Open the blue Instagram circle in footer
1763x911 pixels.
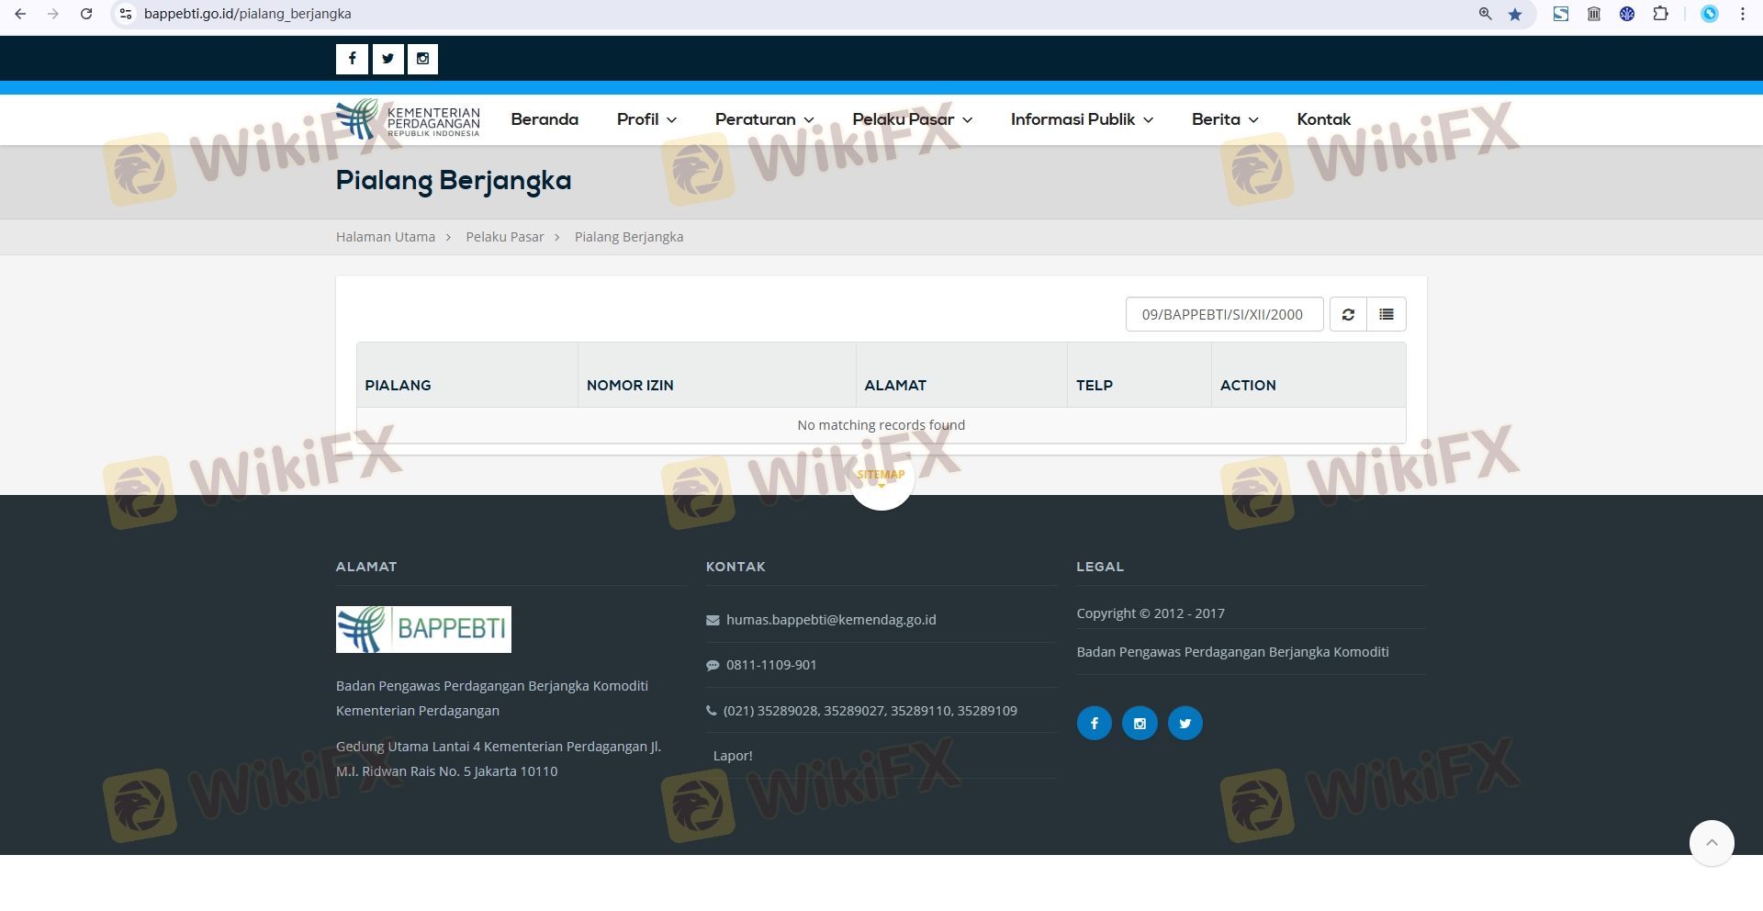click(1140, 724)
